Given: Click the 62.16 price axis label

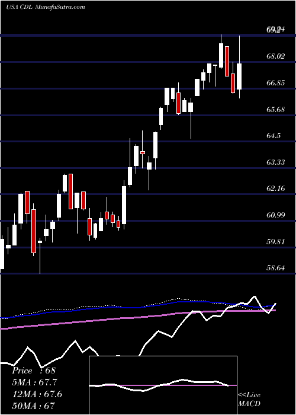Looking at the screenshot, I should [x=276, y=189].
